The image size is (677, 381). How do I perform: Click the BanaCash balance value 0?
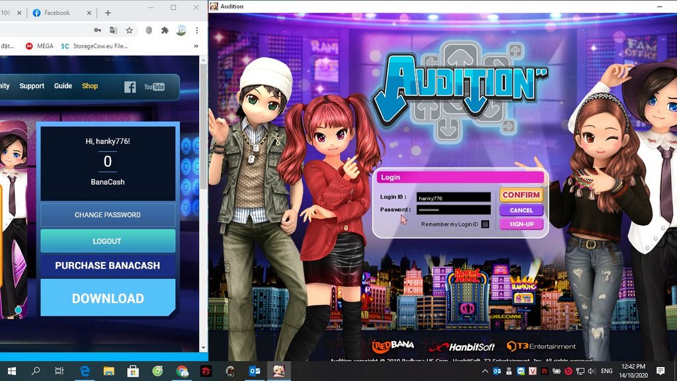tap(108, 161)
